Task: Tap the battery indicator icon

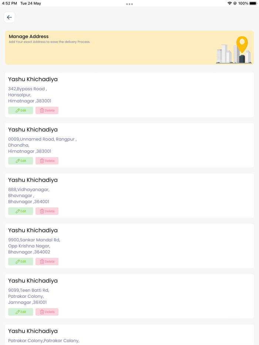Action: [x=253, y=3]
